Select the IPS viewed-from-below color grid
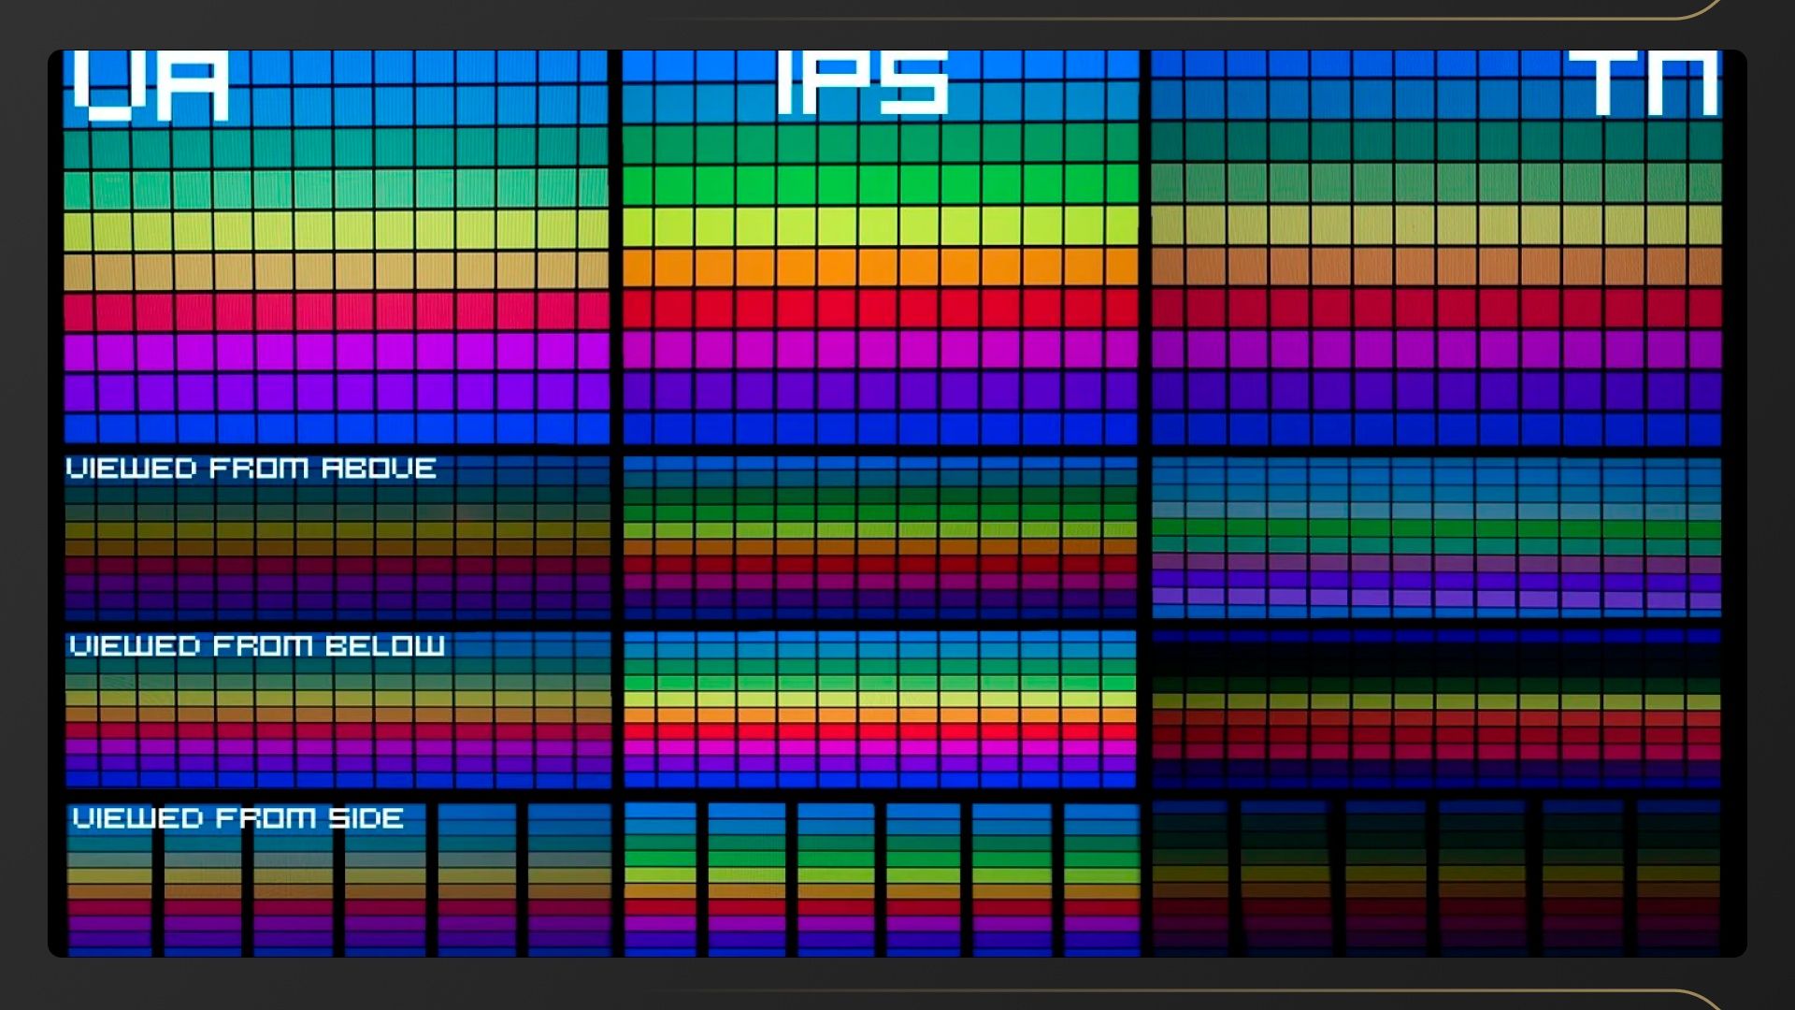Screen dimensions: 1795x1010 coord(880,709)
